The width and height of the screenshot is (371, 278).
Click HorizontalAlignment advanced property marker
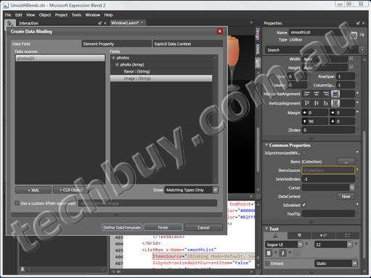point(357,93)
